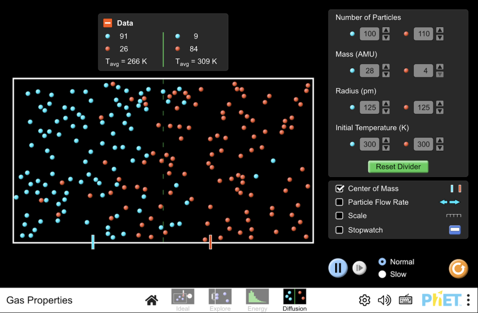Viewport: 478px width, 313px height.
Task: Increase the number of cyan particles
Action: click(386, 30)
